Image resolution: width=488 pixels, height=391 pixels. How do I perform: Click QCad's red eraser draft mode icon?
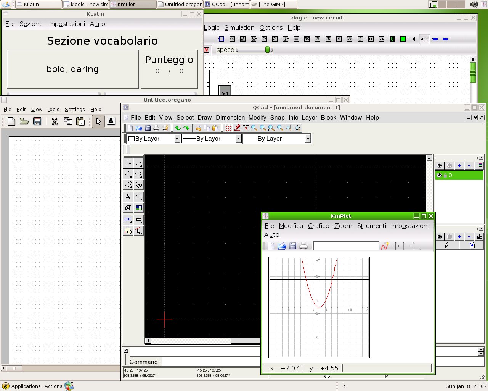[x=237, y=128]
